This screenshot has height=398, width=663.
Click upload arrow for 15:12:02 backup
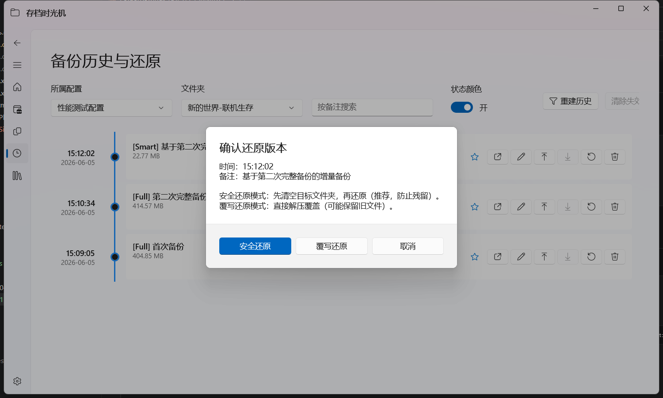coord(545,157)
